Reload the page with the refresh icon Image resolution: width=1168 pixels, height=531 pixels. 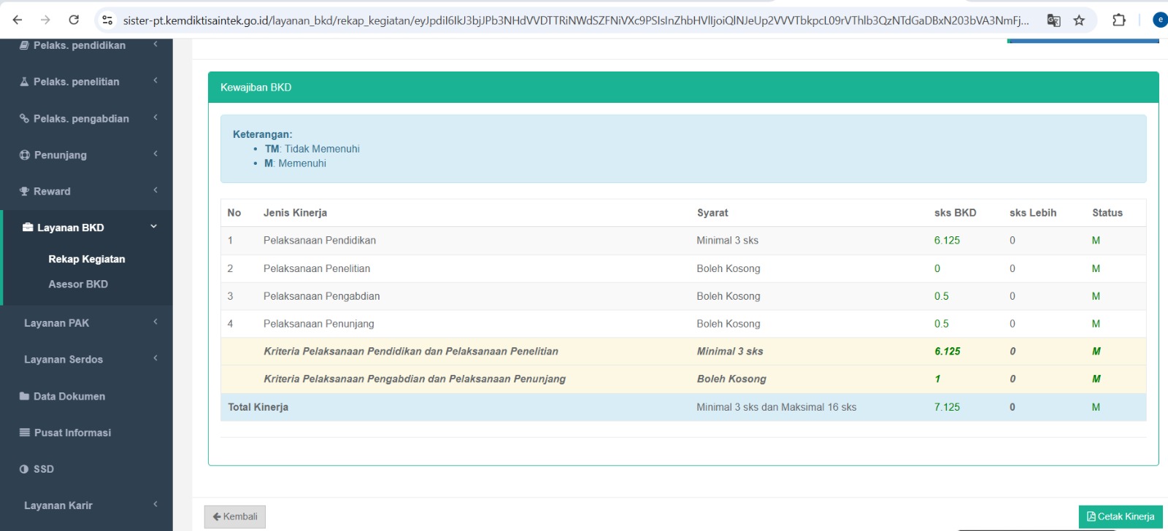click(74, 20)
